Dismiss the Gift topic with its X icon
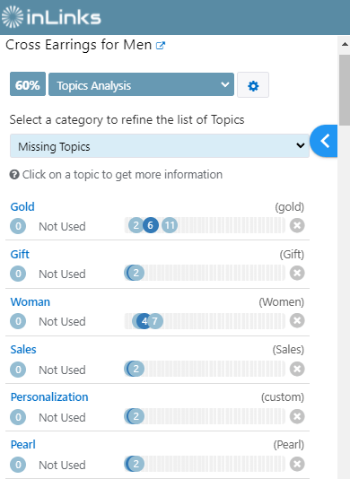Screen dimensions: 350x479 pyautogui.click(x=297, y=273)
